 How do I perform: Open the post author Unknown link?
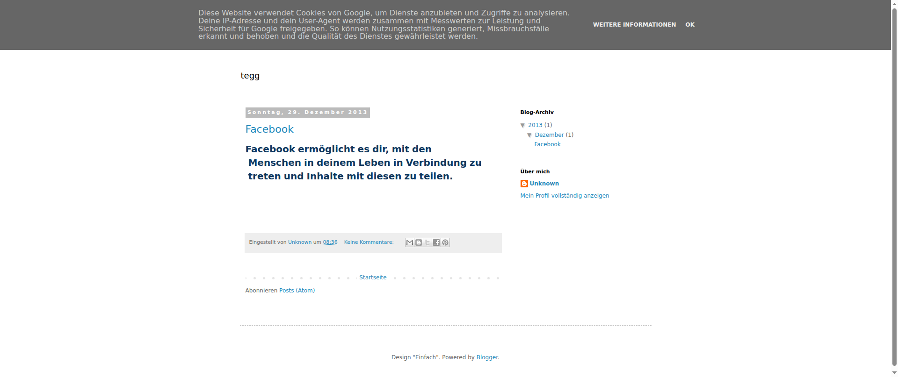tap(300, 242)
